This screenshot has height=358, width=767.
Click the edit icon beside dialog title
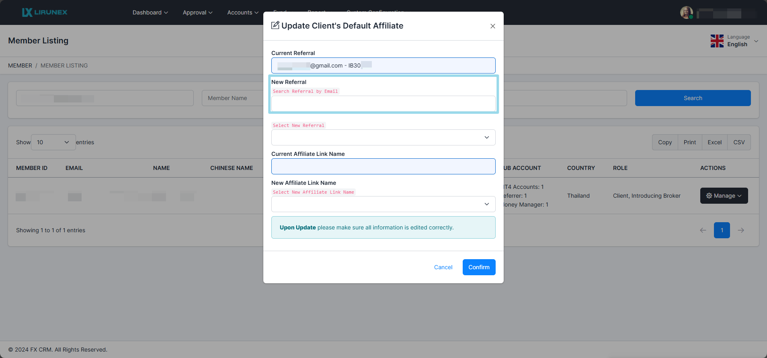pos(275,26)
